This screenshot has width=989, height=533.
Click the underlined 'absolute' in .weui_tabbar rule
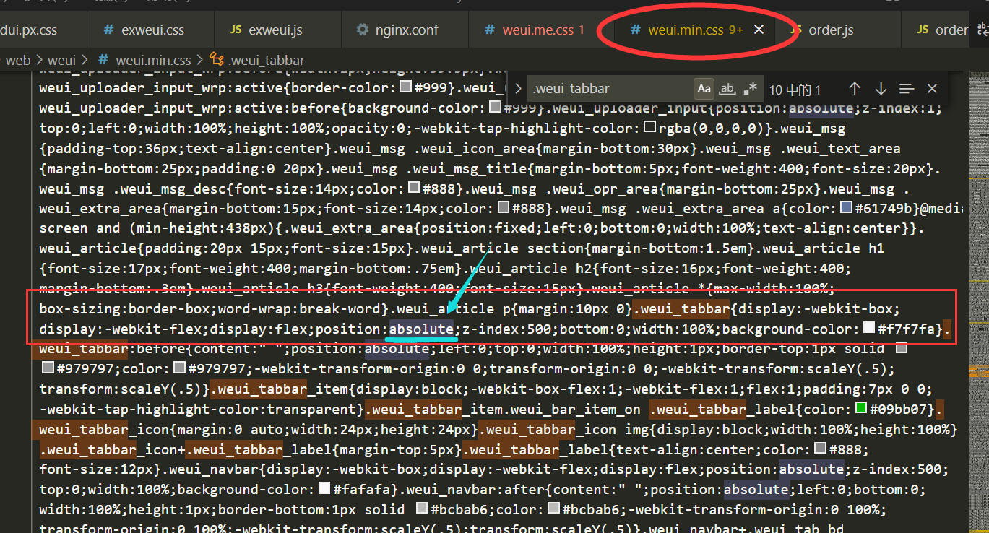[x=422, y=329]
